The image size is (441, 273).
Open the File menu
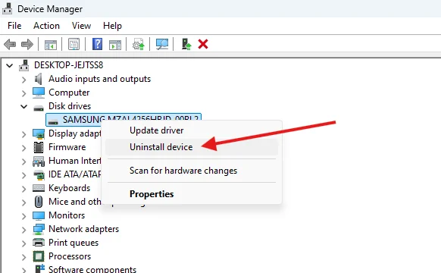point(14,26)
